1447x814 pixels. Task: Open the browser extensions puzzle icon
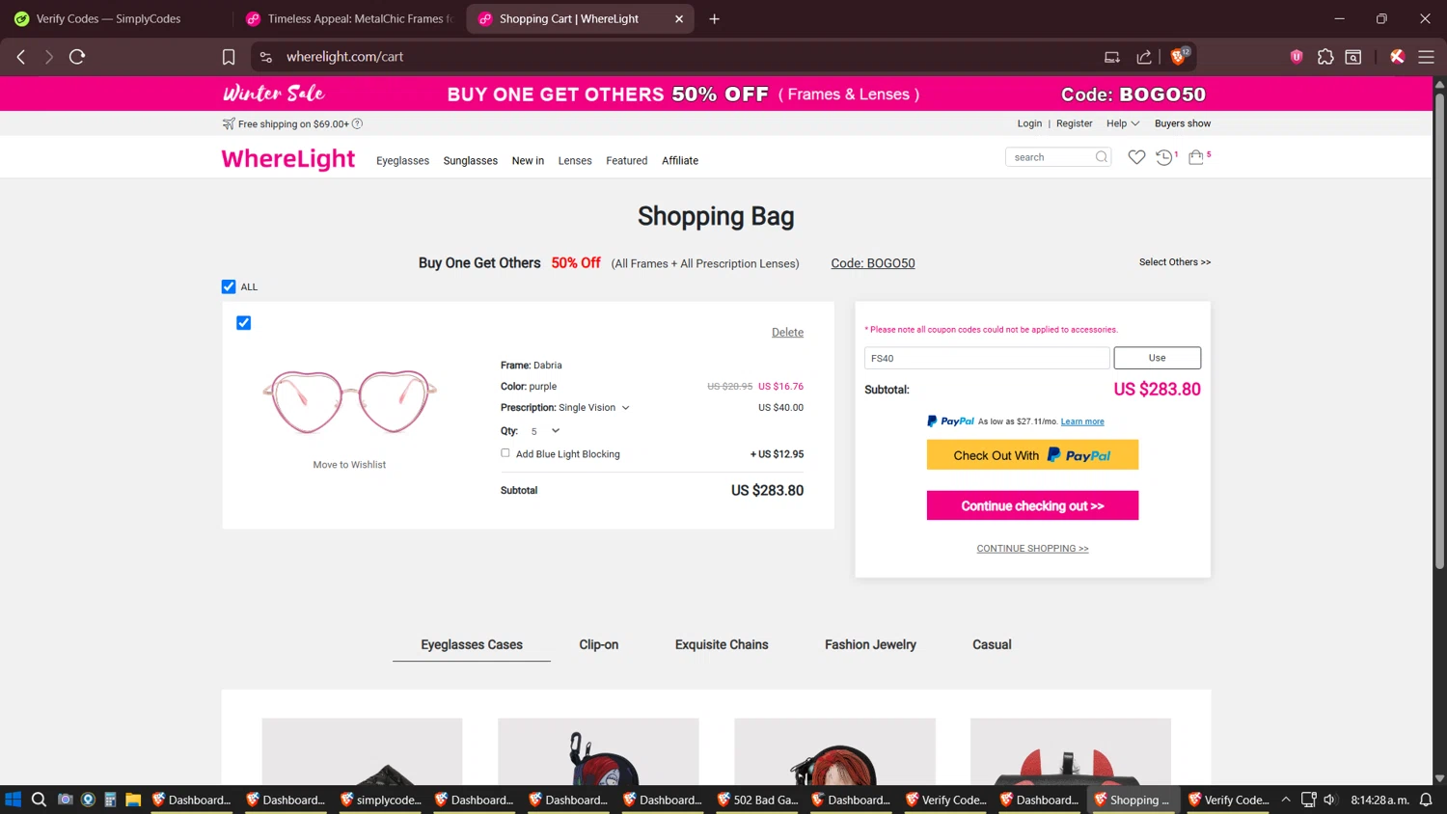tap(1325, 57)
